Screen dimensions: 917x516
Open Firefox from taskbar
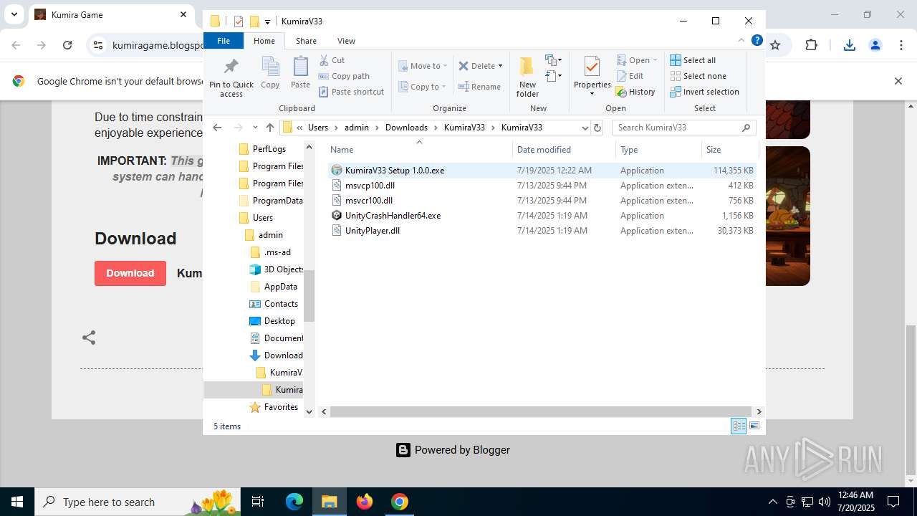coord(365,502)
